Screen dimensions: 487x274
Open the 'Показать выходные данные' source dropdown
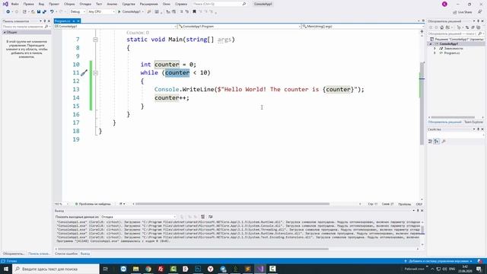[x=138, y=217]
